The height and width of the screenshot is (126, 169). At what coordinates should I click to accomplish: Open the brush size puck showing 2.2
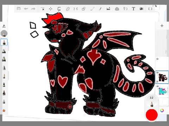[151, 101]
